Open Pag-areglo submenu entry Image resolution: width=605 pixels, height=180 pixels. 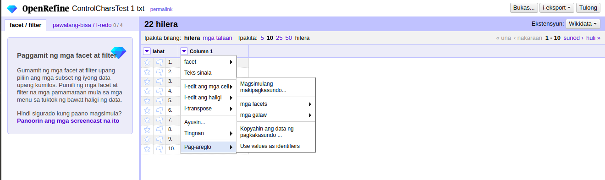[x=209, y=147]
